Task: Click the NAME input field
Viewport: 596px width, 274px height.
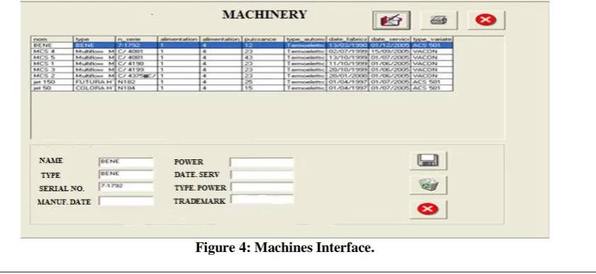Action: [126, 162]
